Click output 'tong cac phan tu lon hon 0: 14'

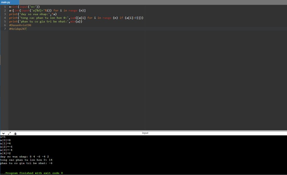click(26, 160)
